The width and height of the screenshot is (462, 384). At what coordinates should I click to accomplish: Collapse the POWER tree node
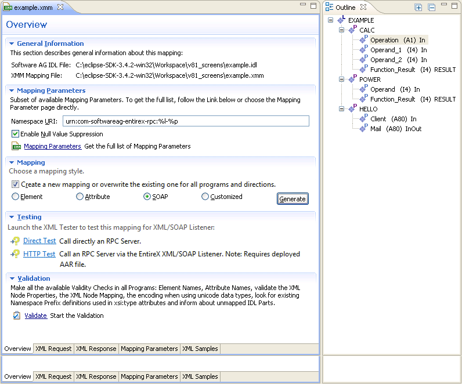341,79
